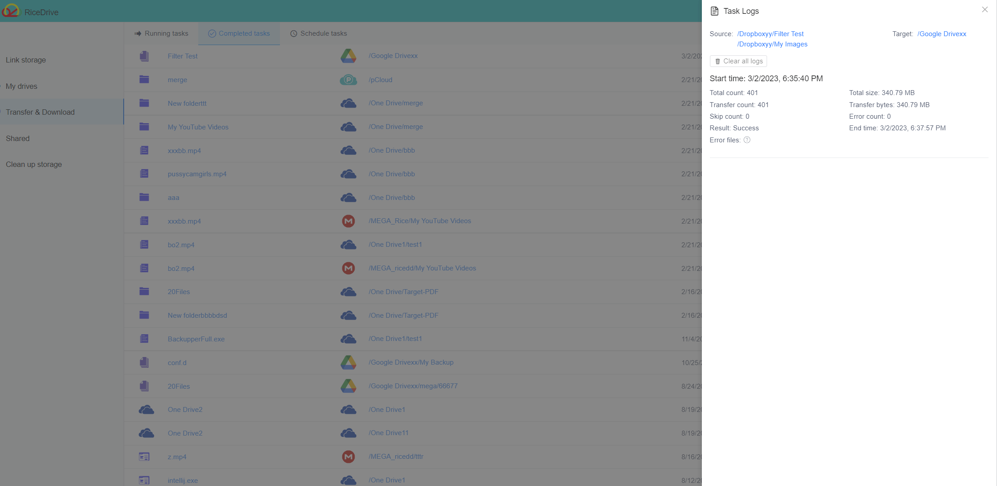
Task: Click the /Dropboxyy/My Images source path
Action: click(x=772, y=44)
